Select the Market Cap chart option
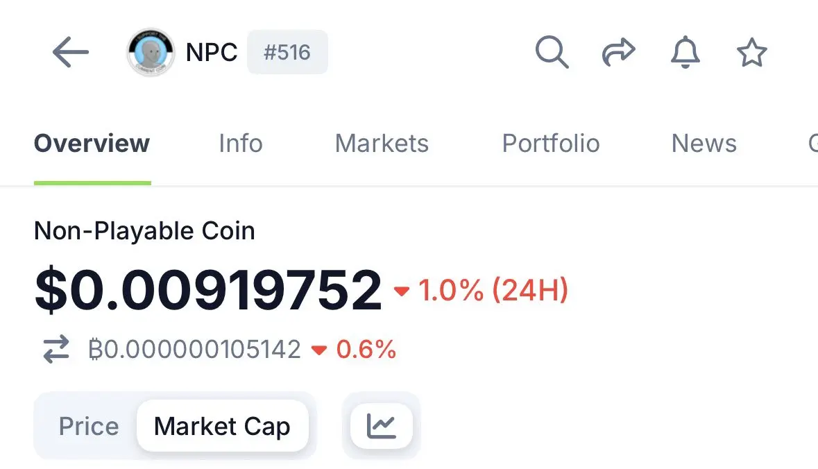The width and height of the screenshot is (818, 469). pos(222,426)
